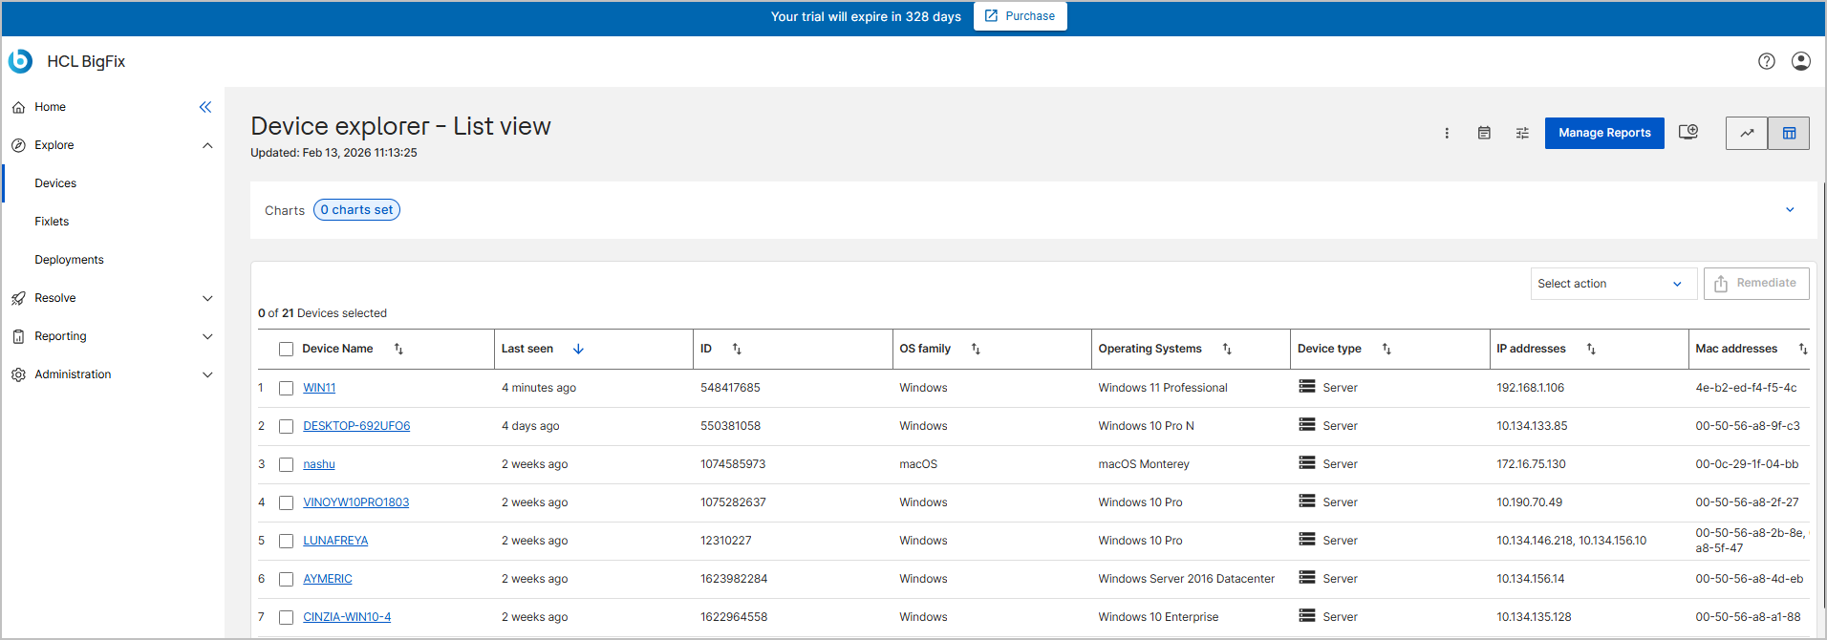The width and height of the screenshot is (1827, 640).
Task: Switch to the chart trend view icon
Action: click(1747, 134)
